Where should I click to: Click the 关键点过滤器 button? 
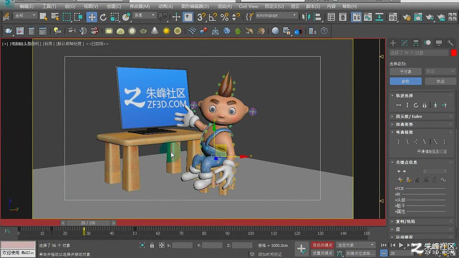point(360,253)
